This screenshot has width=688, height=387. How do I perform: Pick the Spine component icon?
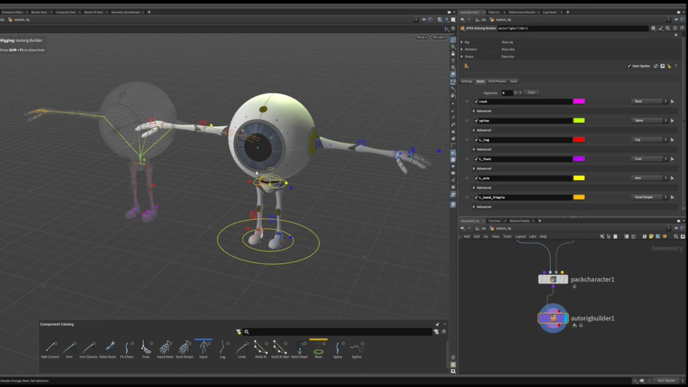coord(337,347)
